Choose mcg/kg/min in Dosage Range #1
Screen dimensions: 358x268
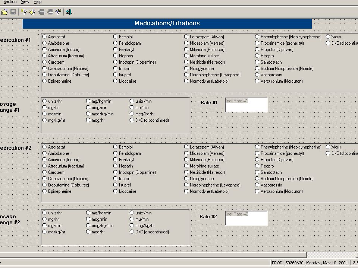pos(88,114)
